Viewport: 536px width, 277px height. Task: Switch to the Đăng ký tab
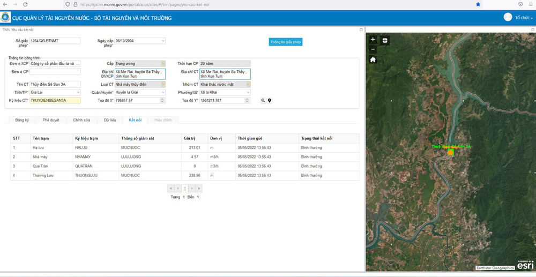pyautogui.click(x=22, y=120)
